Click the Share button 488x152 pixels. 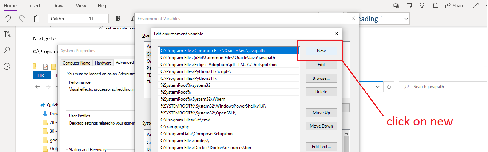click(454, 5)
